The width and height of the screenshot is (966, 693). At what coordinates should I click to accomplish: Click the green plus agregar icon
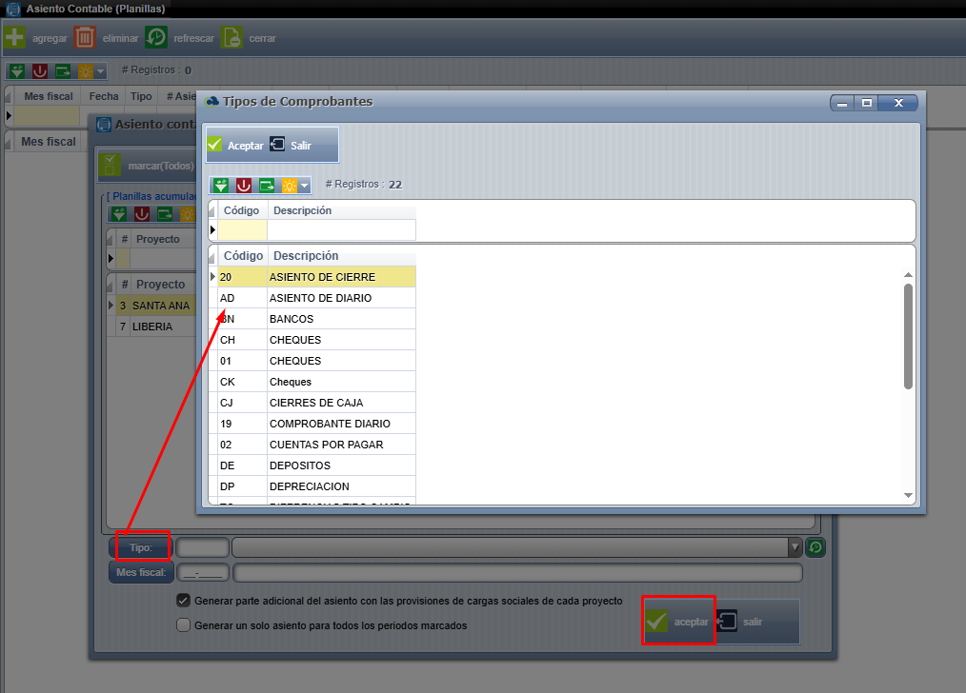tap(15, 37)
